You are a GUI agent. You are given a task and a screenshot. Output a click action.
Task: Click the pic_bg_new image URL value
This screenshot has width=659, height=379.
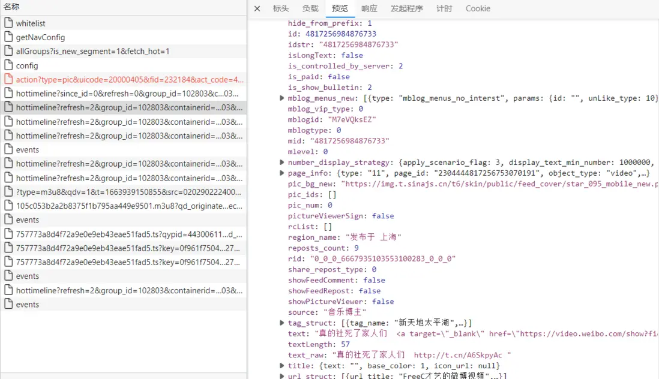point(500,184)
